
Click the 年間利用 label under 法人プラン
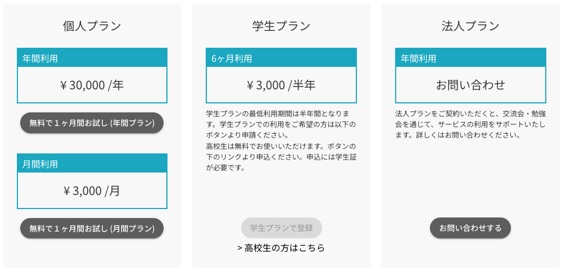click(x=418, y=58)
